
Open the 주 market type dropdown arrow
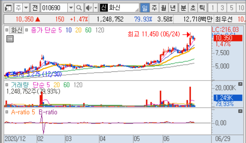pyautogui.click(x=26, y=8)
